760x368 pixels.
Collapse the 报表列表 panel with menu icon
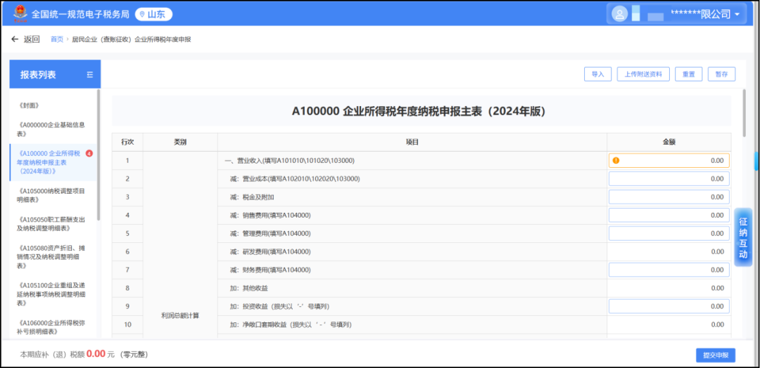click(x=89, y=74)
